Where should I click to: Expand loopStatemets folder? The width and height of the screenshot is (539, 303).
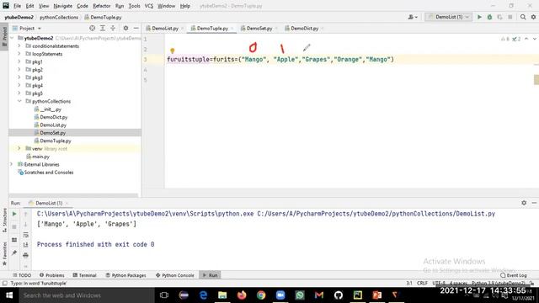click(x=19, y=54)
